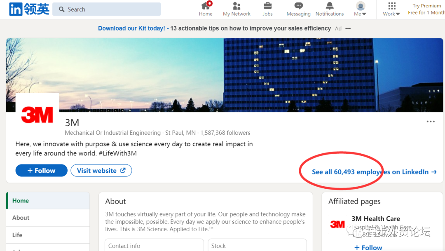Expand the Work apps menu

click(x=391, y=9)
